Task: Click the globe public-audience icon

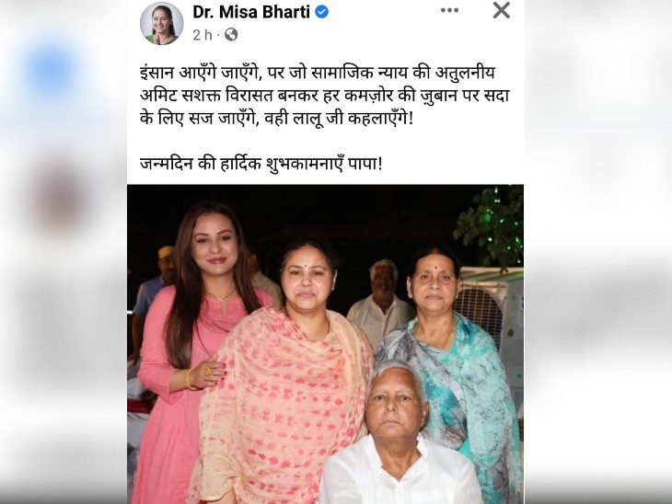Action: [231, 35]
